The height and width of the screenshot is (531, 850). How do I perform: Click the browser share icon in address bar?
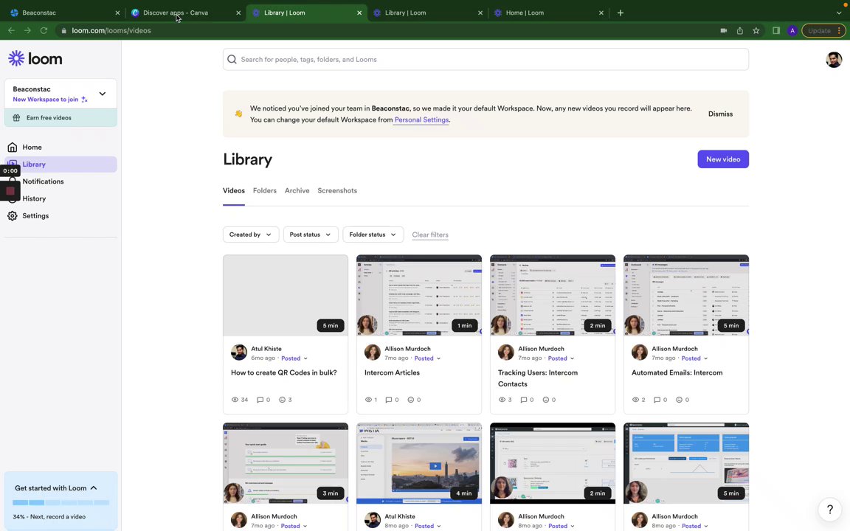click(739, 30)
